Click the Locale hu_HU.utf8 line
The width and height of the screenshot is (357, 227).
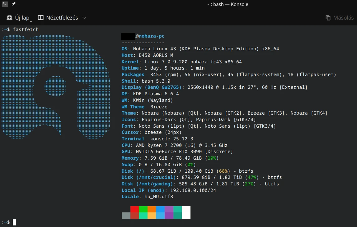tap(147, 197)
